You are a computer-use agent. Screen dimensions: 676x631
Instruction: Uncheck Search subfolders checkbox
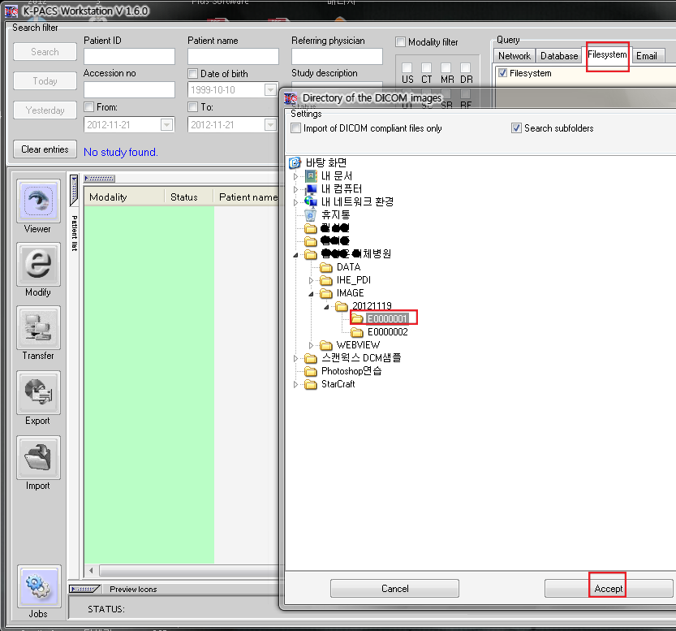coord(516,128)
